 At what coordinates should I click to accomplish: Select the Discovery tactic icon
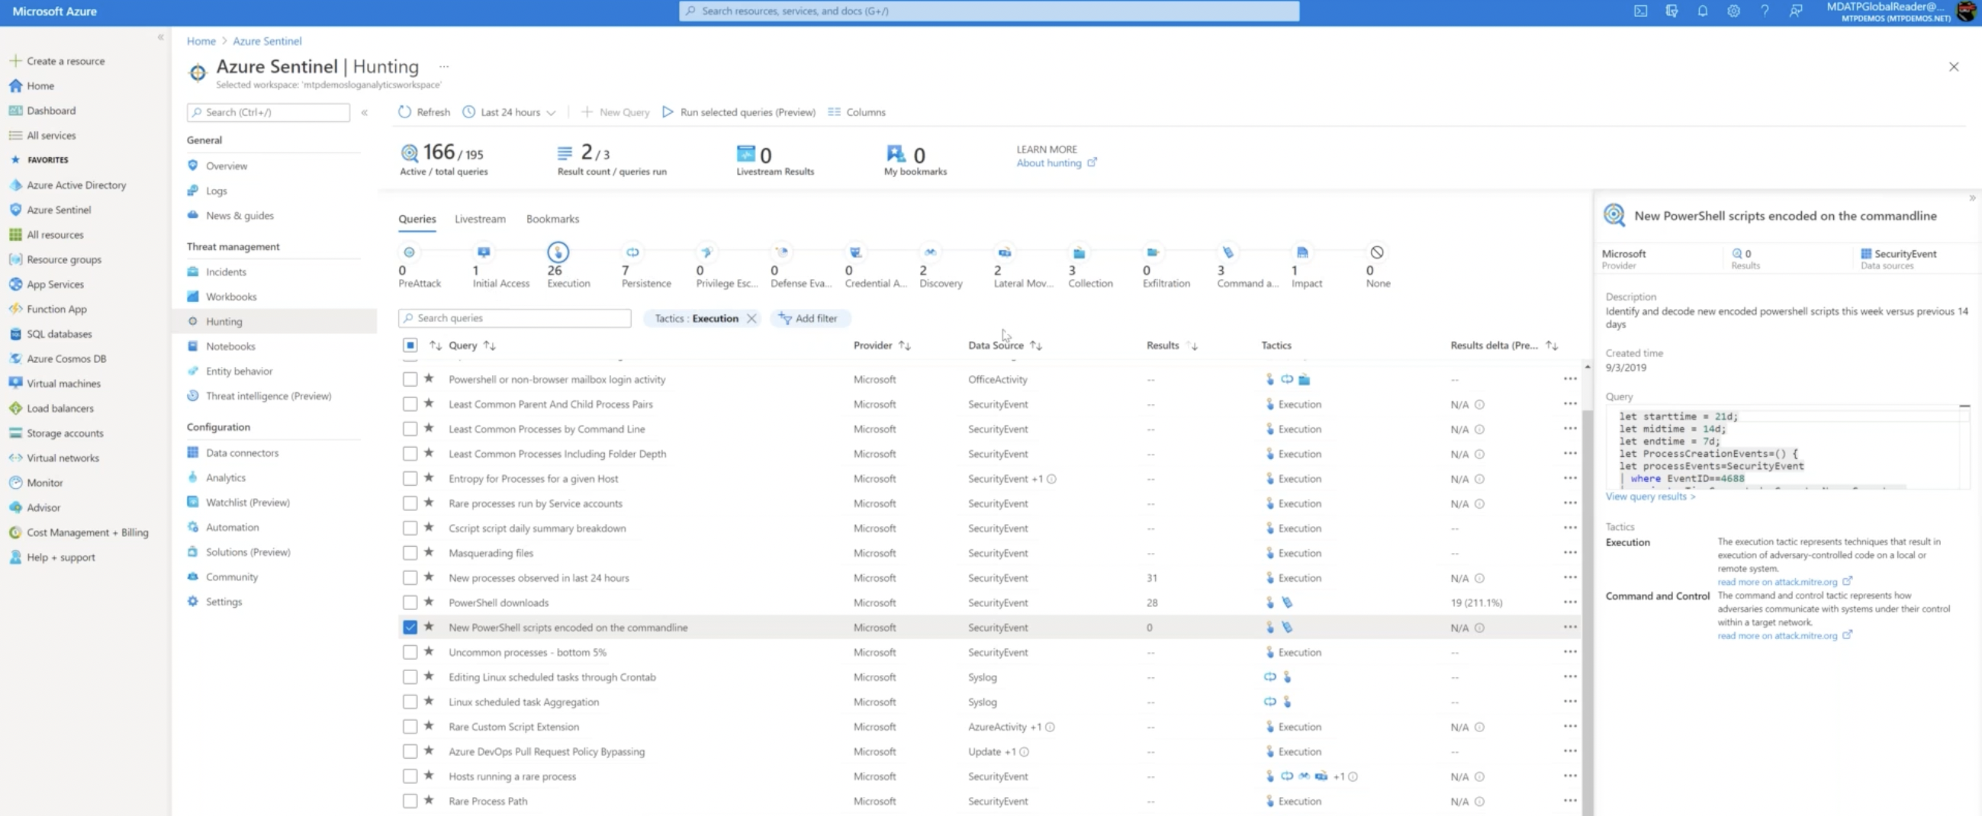(930, 252)
